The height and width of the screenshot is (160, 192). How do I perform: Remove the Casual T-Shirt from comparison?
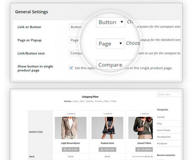click(144, 114)
